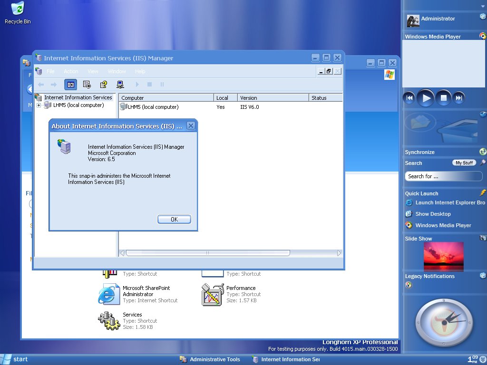The width and height of the screenshot is (487, 365).
Task: Click the Forward arrow in IIS toolbar
Action: point(54,85)
